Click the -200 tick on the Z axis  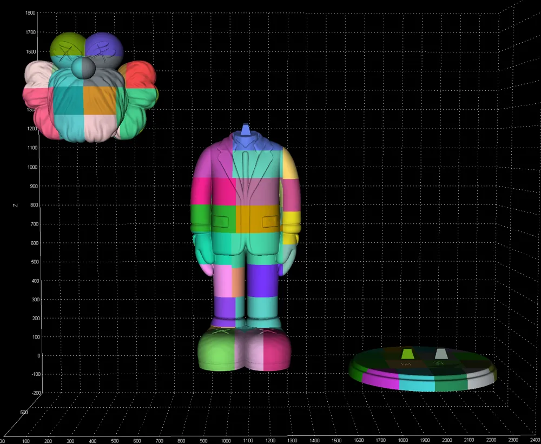37,393
